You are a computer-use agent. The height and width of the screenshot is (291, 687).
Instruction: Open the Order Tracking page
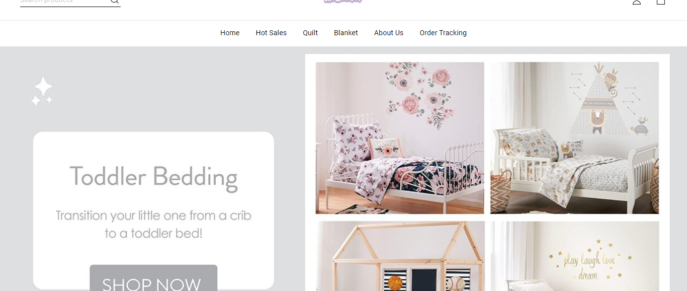pos(443,33)
